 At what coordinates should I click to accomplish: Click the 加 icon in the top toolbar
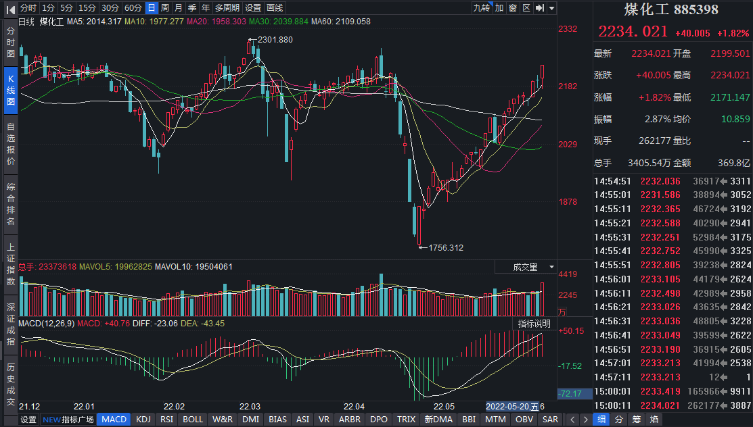click(499, 8)
